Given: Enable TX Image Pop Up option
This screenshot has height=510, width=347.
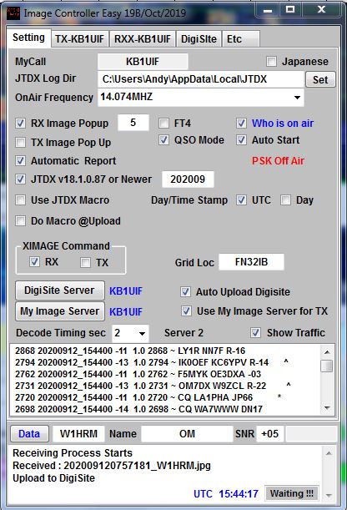Looking at the screenshot, I should coord(21,142).
